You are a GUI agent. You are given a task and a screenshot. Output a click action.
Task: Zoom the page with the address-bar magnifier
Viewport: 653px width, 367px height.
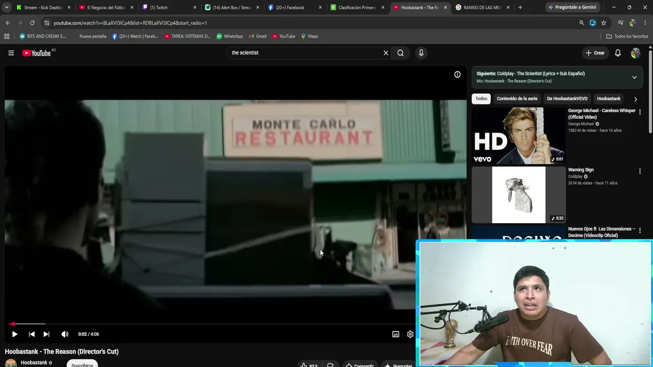click(582, 23)
